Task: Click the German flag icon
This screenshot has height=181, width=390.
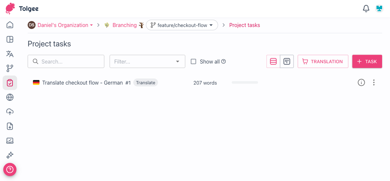Action: click(36, 83)
